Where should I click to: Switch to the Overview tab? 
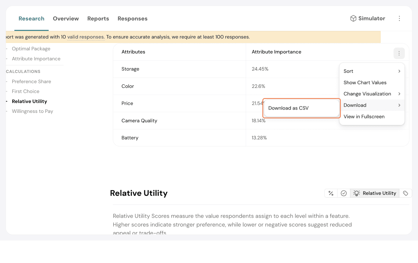(x=66, y=19)
